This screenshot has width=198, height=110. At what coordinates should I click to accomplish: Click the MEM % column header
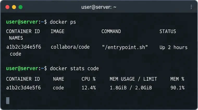[x=177, y=79]
